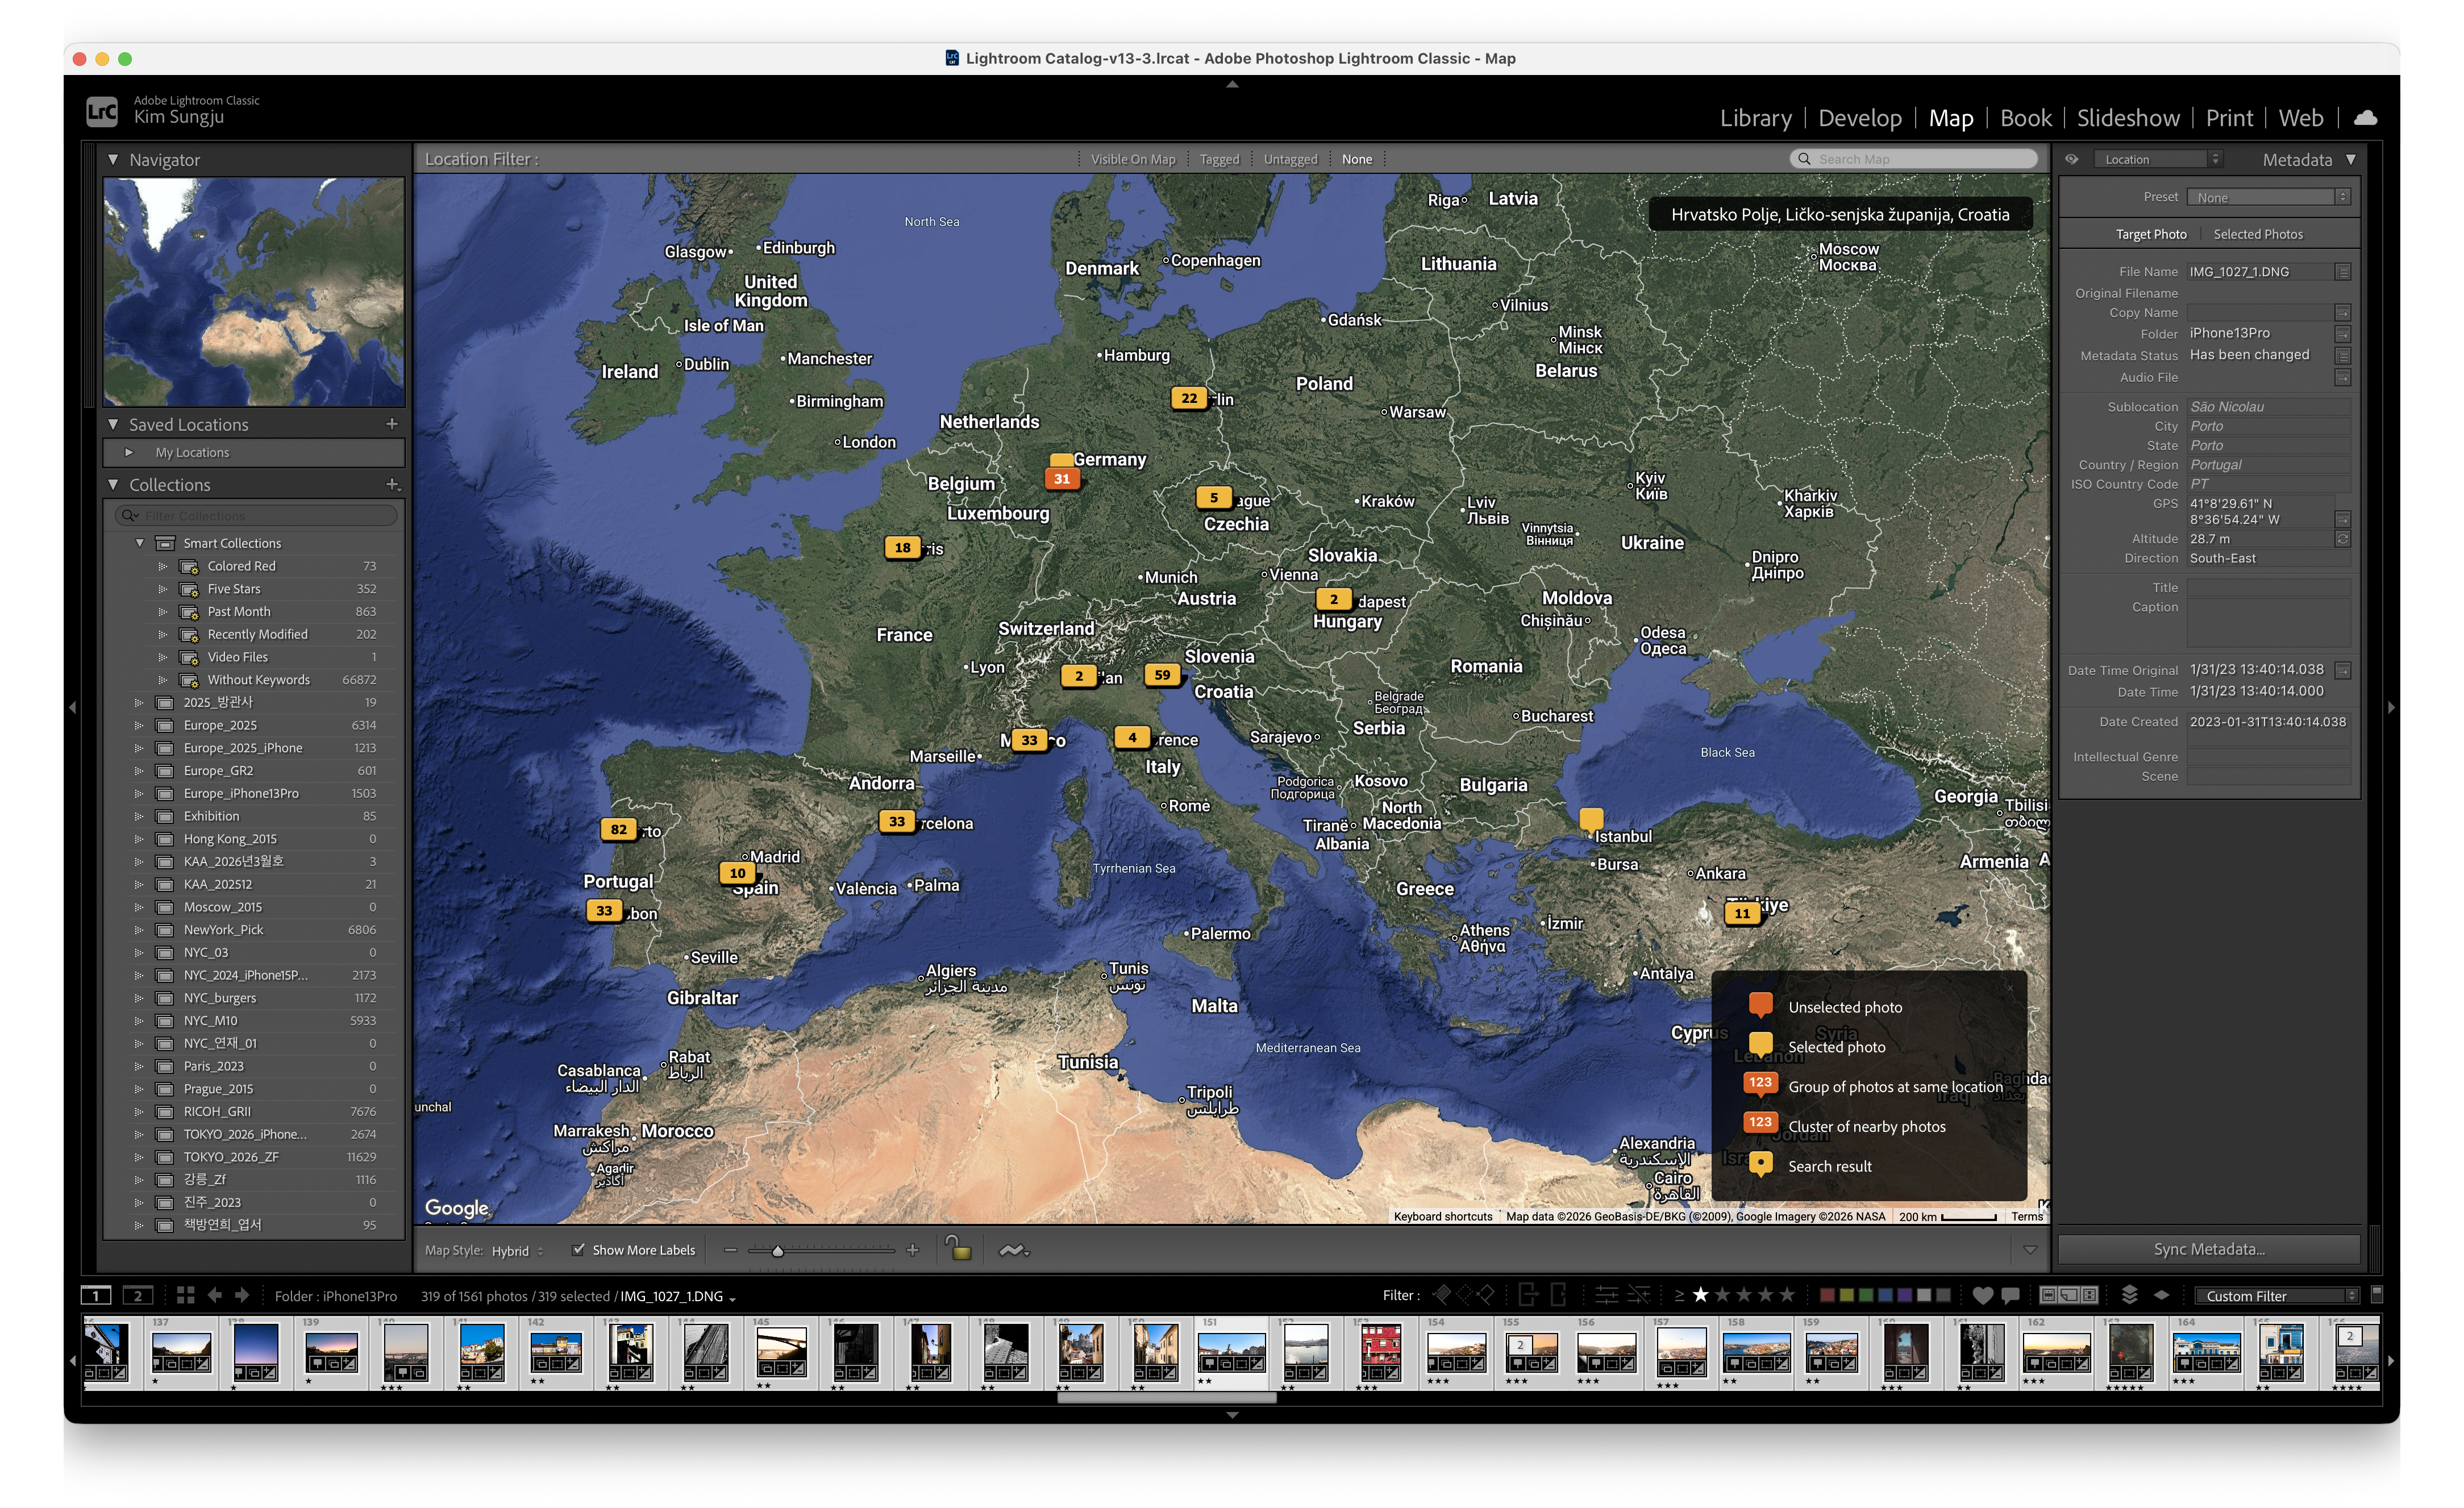This screenshot has width=2464, height=1508.
Task: Toggle the metadata eye visibility icon
Action: pyautogui.click(x=2072, y=159)
